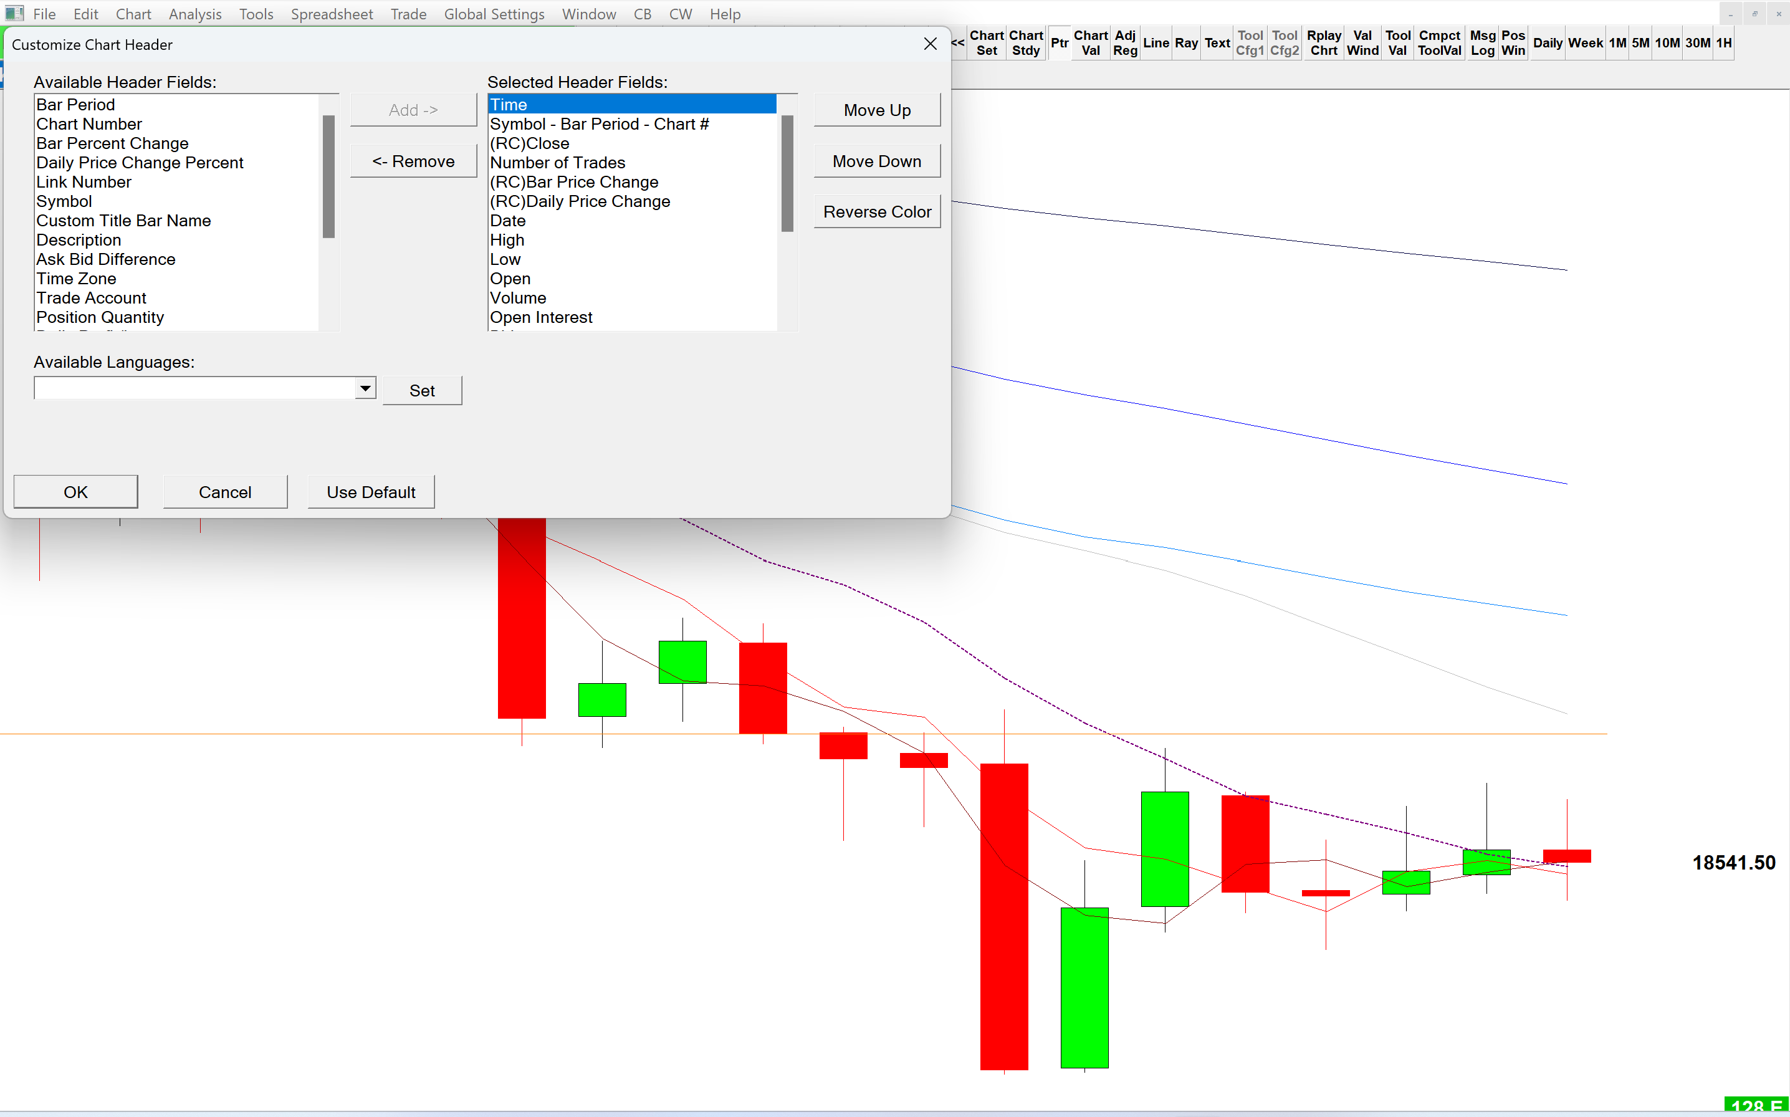Click the Chart Set toolbar button
The height and width of the screenshot is (1117, 1790).
(x=986, y=43)
